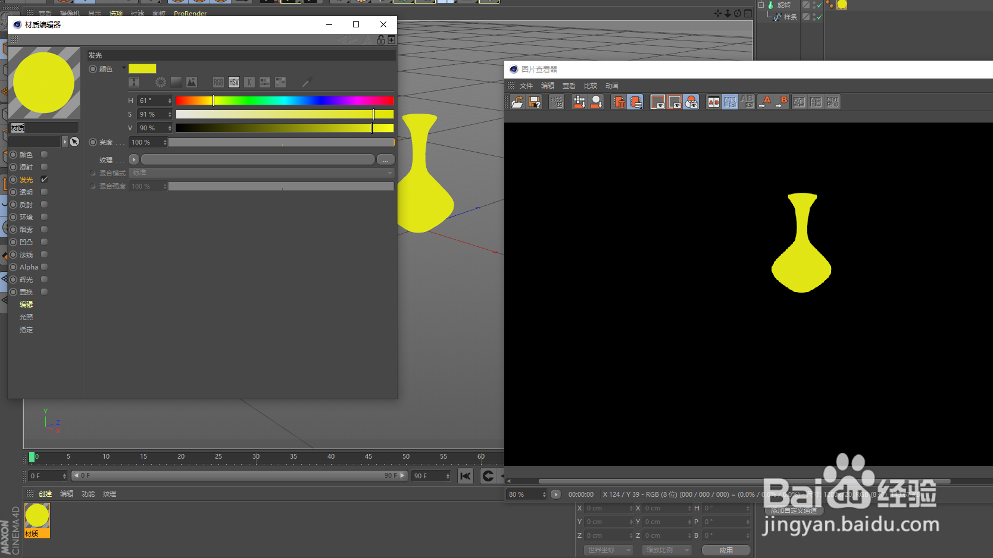993x558 pixels.
Task: Save the rendered image in Picture Viewer
Action: click(x=534, y=102)
